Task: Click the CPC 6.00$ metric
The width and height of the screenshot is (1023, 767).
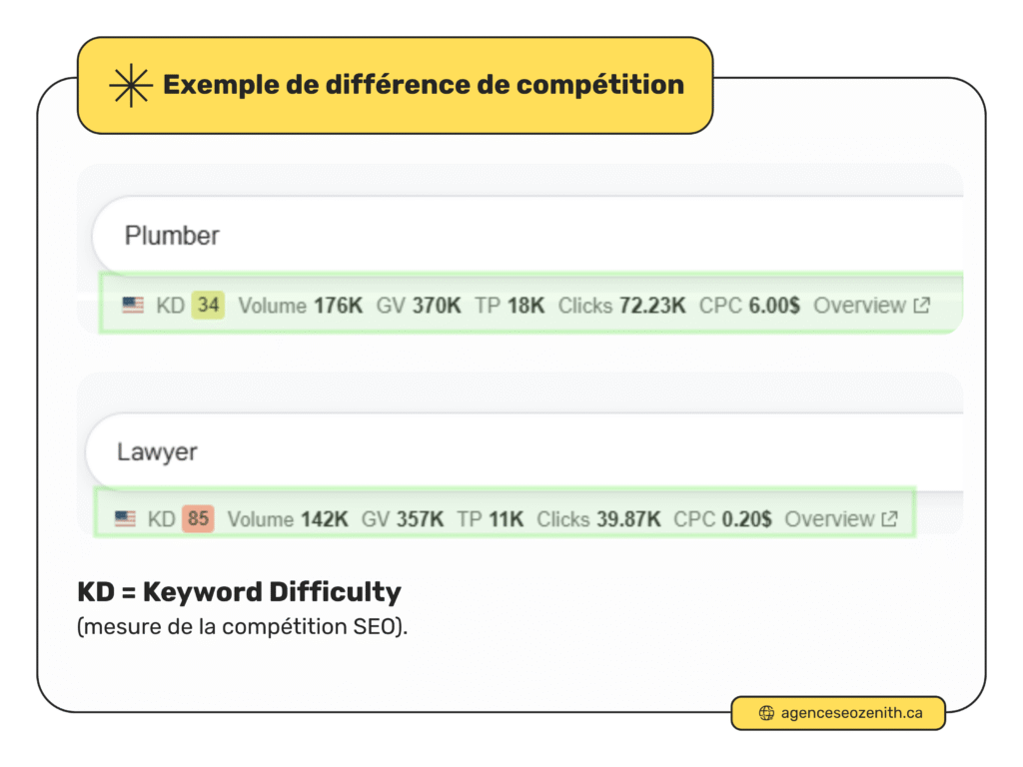Action: 749,306
